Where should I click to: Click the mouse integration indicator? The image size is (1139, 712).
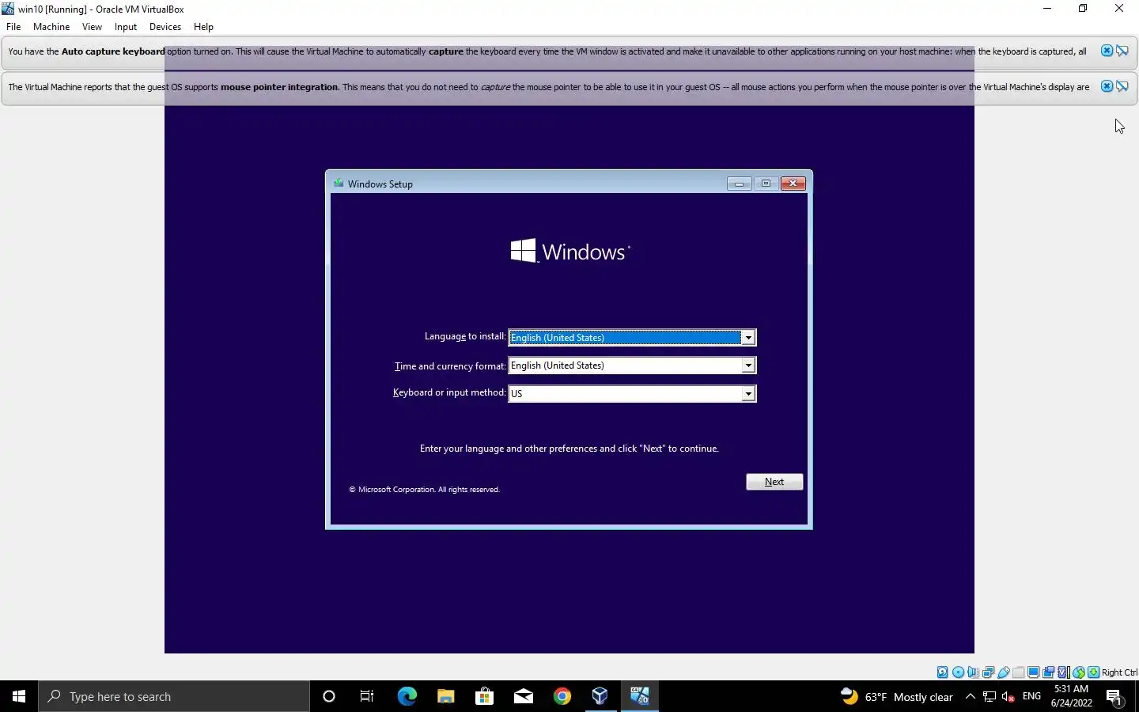[1079, 672]
